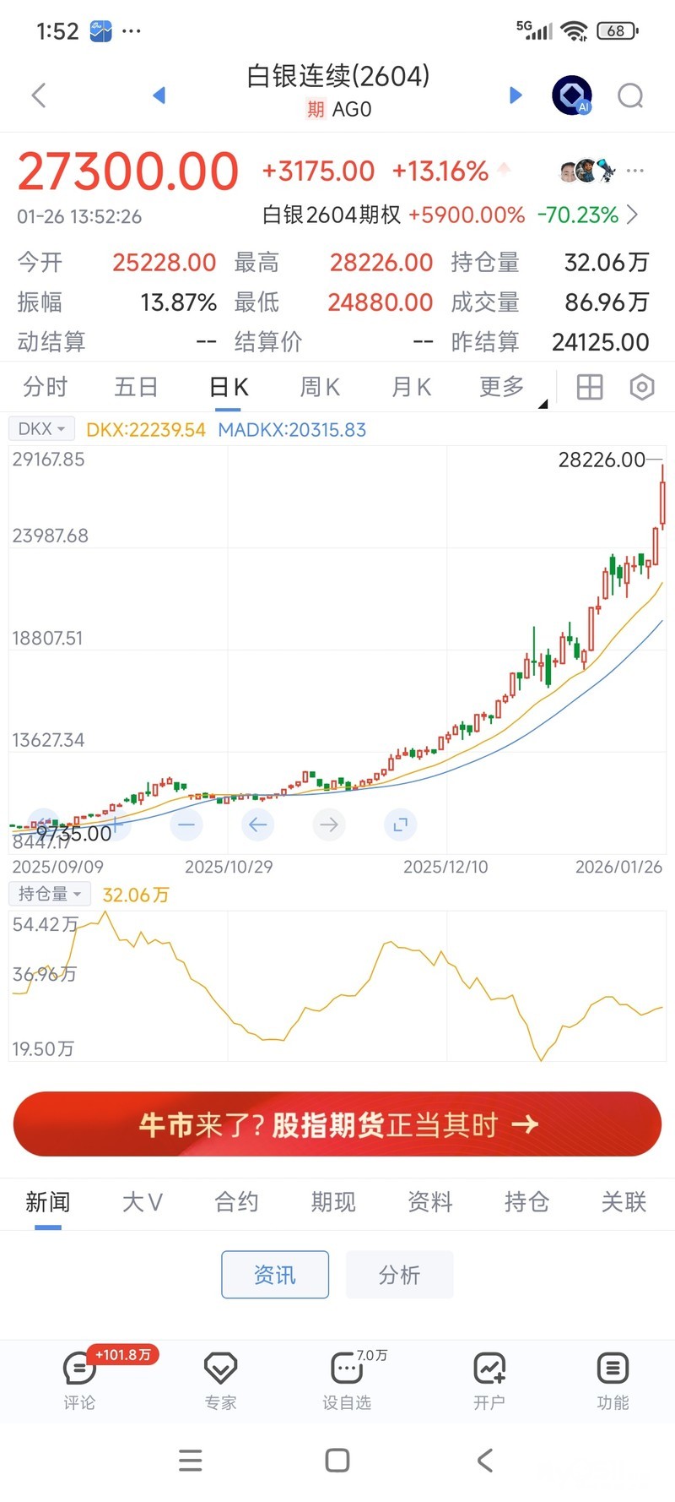Expand 更多 chart period options

[x=503, y=388]
